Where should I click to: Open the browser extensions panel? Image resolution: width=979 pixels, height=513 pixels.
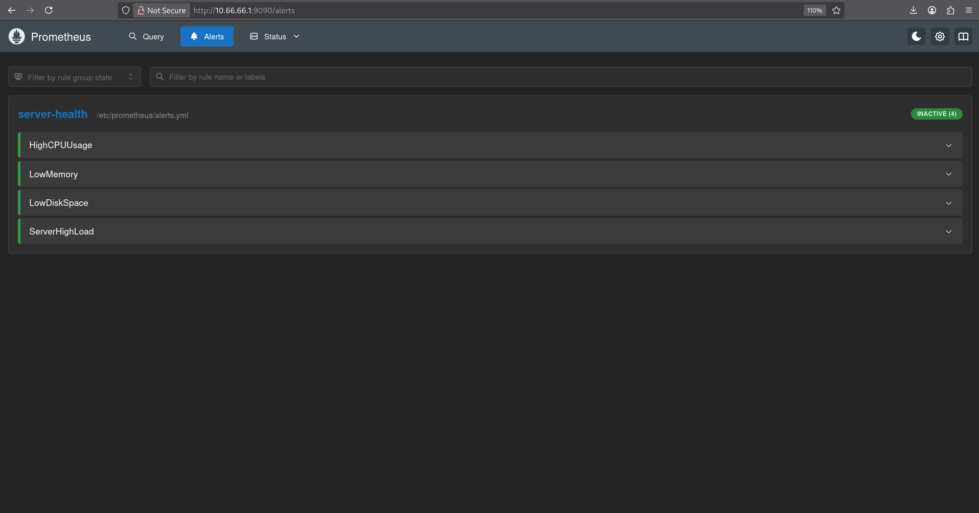click(950, 10)
